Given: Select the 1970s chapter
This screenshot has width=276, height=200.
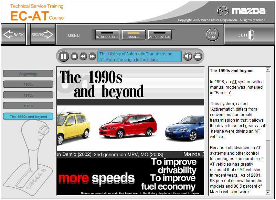Looking at the screenshot, I should point(28,95).
